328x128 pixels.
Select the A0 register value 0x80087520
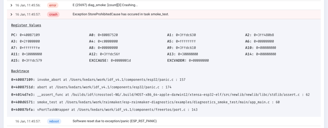[x=108, y=35]
